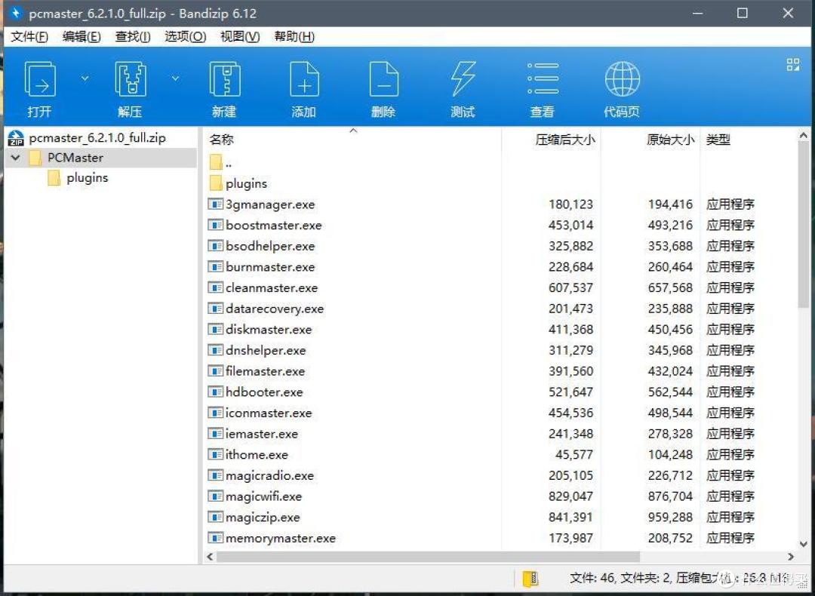Image resolution: width=815 pixels, height=596 pixels.
Task: Select the magiczip.exe file name
Action: pos(263,517)
